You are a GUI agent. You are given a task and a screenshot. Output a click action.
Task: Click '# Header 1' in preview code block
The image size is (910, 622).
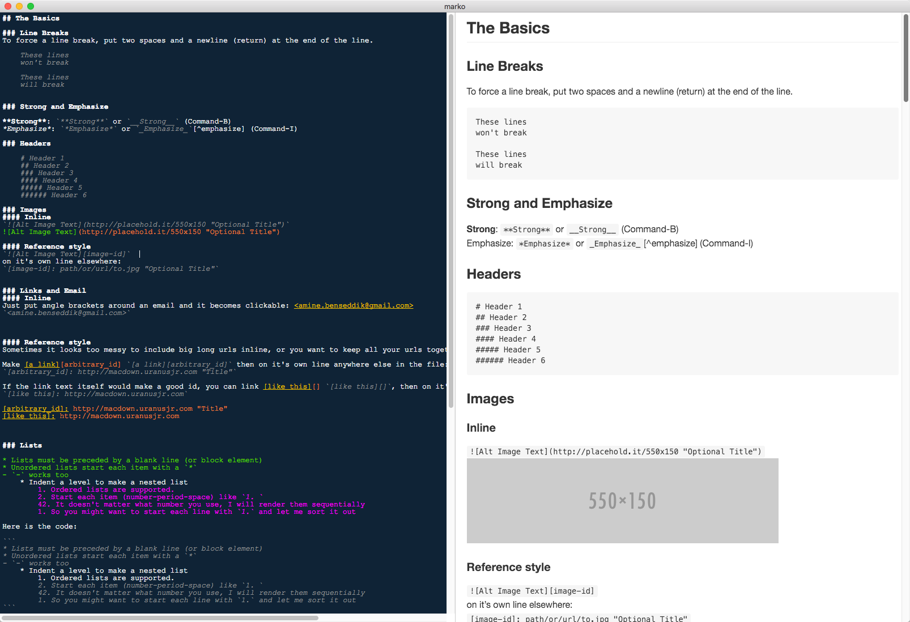[x=499, y=307]
